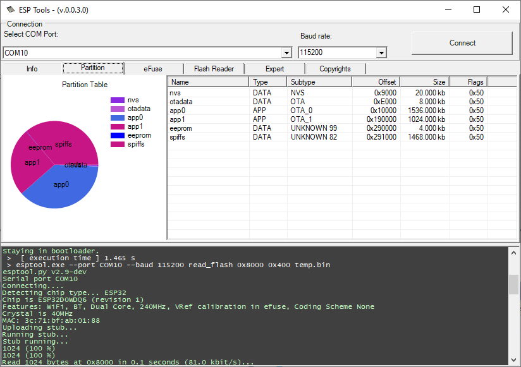Sort table by Size column header
521x367 pixels.
[x=425, y=82]
